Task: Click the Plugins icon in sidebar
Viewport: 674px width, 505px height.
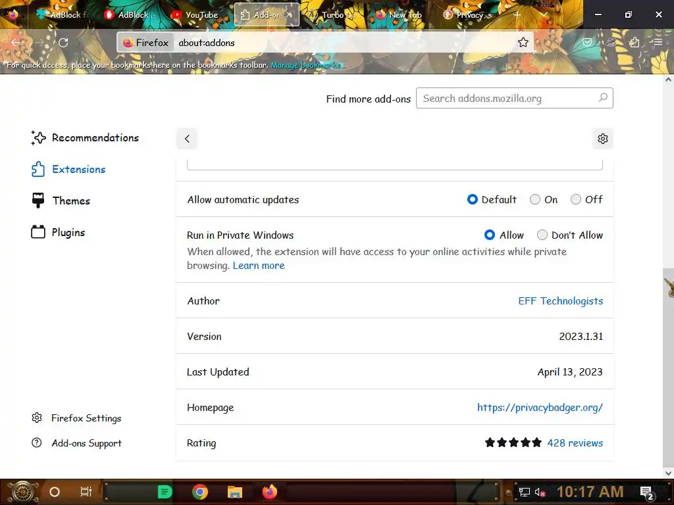Action: pyautogui.click(x=38, y=232)
